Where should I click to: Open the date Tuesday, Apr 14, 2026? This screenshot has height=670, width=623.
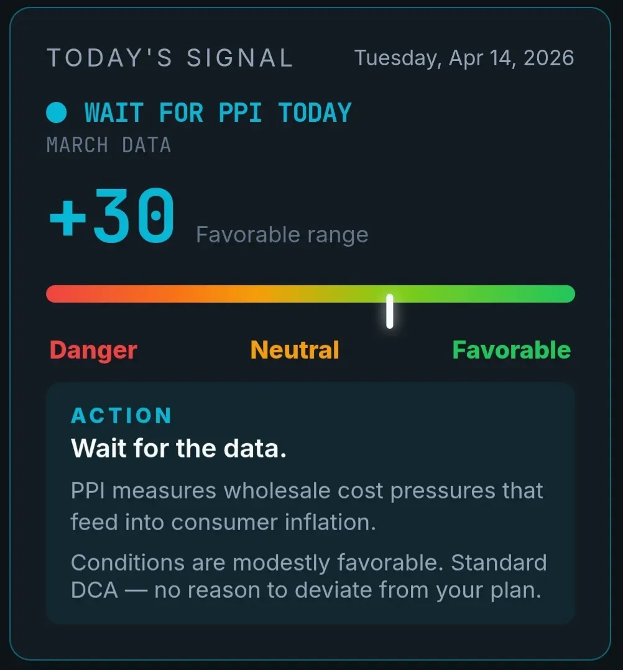click(x=464, y=57)
